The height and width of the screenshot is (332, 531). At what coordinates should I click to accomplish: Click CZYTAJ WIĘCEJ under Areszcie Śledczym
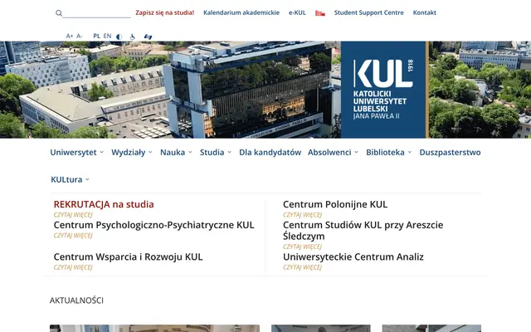pyautogui.click(x=302, y=247)
